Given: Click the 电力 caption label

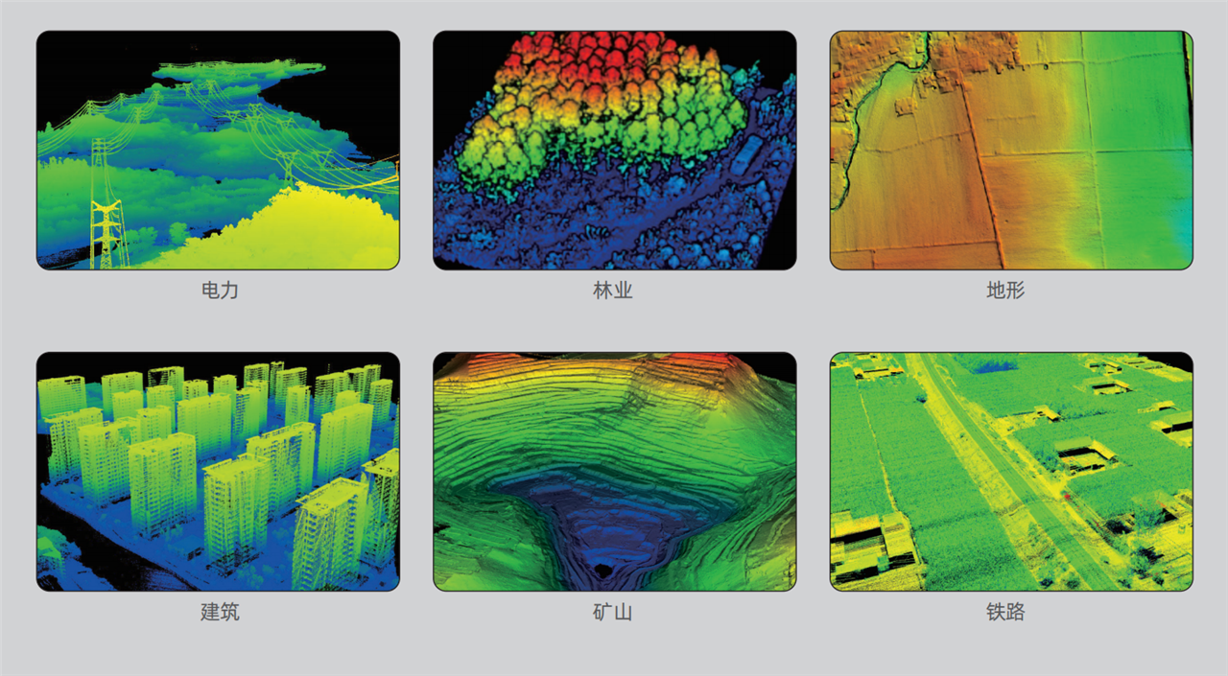Looking at the screenshot, I should tap(220, 291).
